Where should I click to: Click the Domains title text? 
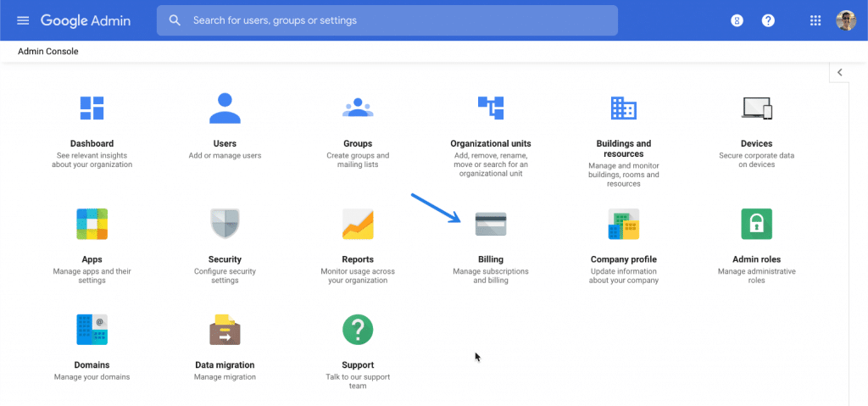pos(92,365)
